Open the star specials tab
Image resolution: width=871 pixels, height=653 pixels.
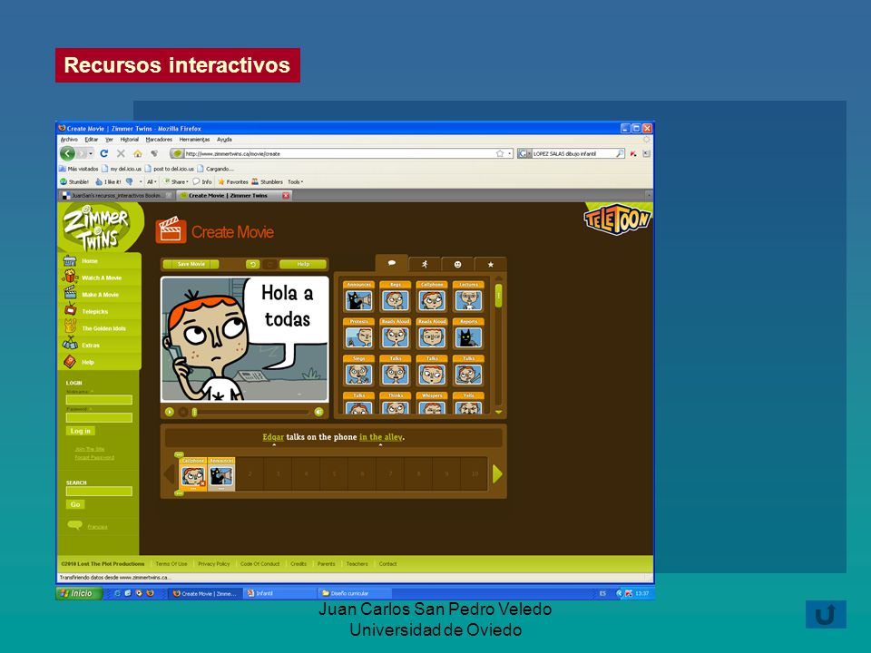[491, 264]
